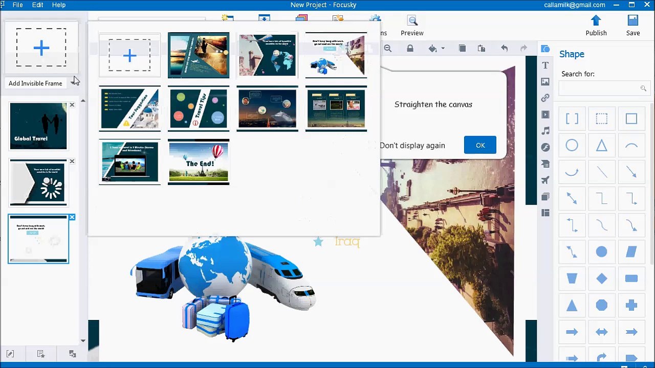Select the arc shape
655x368 pixels.
[x=631, y=146]
